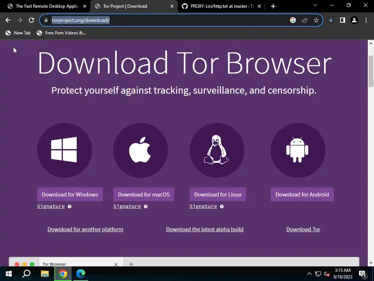Click the scrollbar down arrow
The width and height of the screenshot is (374, 281).
coord(371,263)
